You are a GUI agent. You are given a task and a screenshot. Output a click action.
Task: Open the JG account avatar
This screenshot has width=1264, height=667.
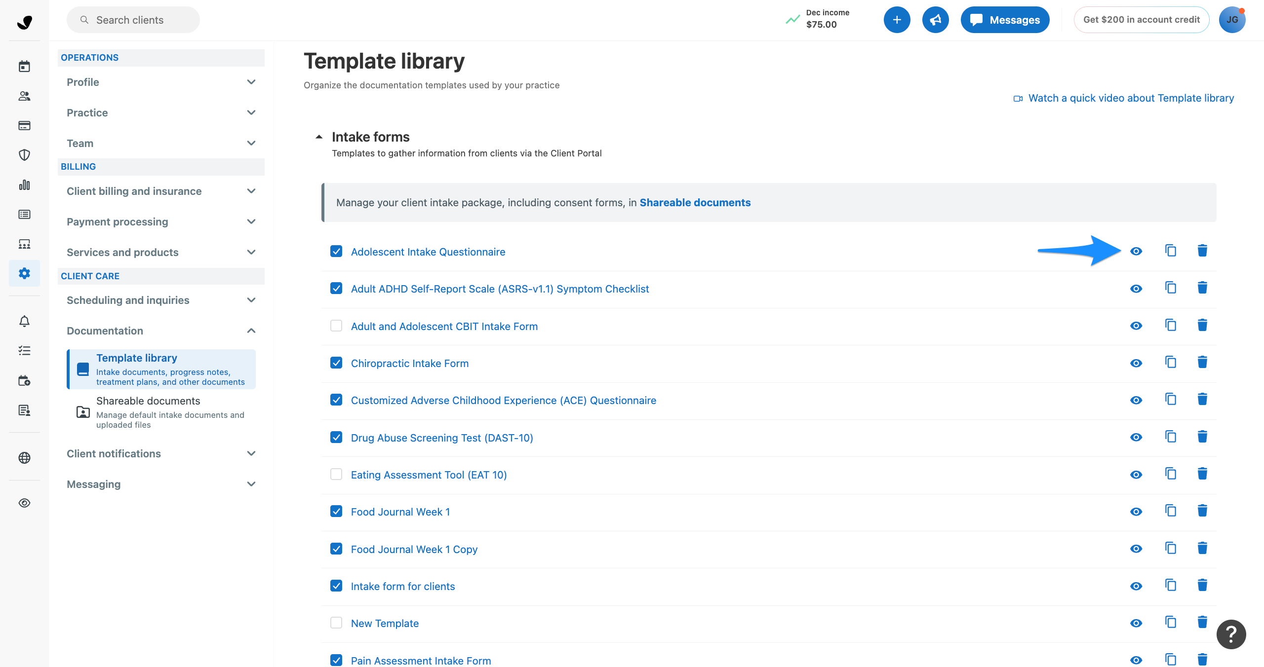click(1232, 20)
